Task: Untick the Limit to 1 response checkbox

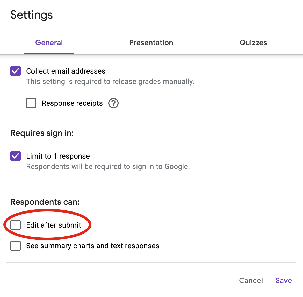Action: tap(16, 156)
